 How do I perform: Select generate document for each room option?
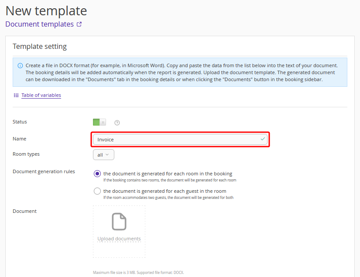tap(97, 174)
